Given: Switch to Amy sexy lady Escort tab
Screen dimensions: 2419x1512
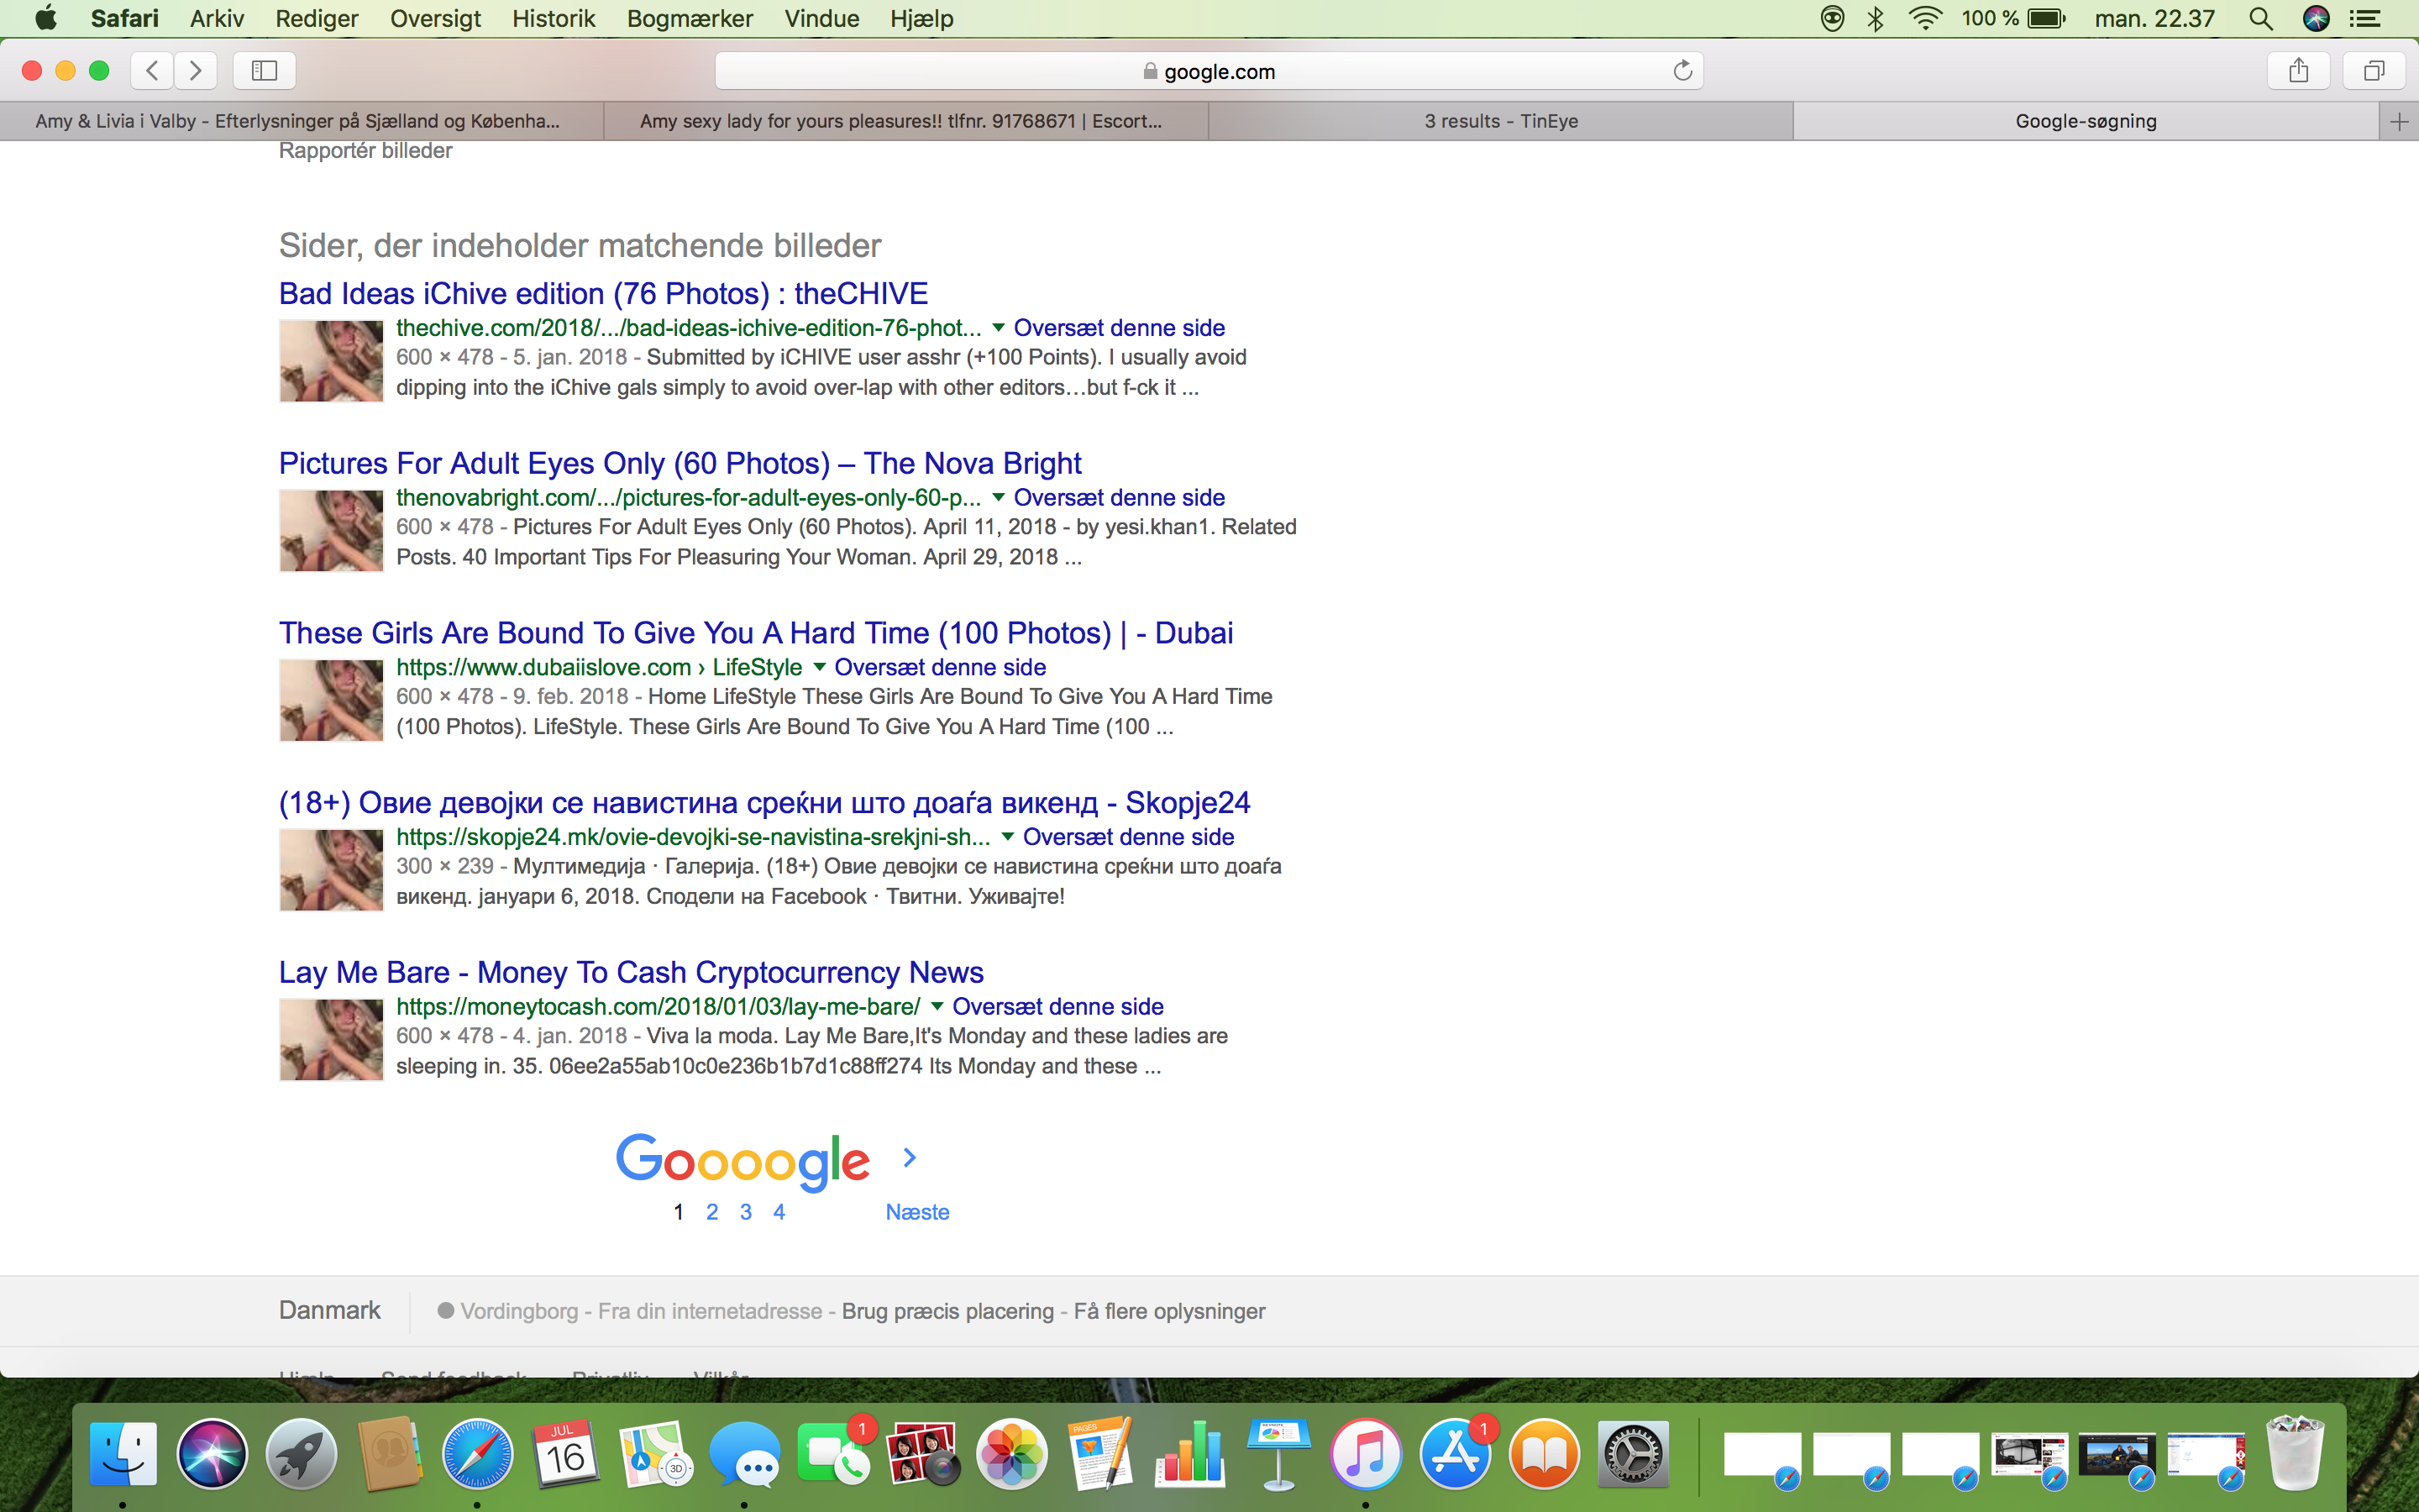Looking at the screenshot, I should [x=905, y=121].
